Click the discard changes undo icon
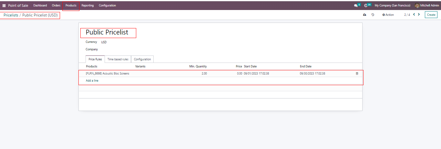The width and height of the screenshot is (441, 149). 373,15
